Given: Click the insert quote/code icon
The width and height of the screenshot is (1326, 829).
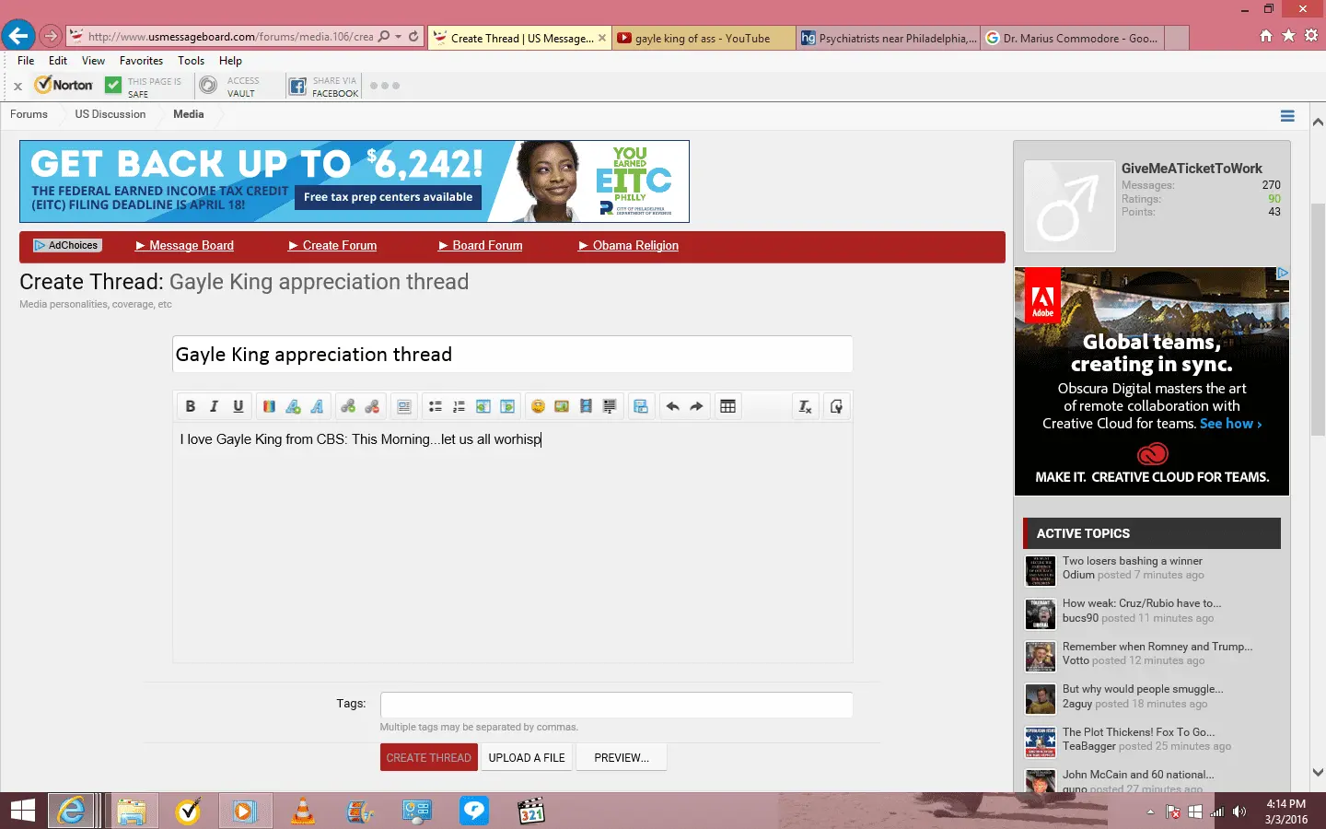Looking at the screenshot, I should point(610,406).
